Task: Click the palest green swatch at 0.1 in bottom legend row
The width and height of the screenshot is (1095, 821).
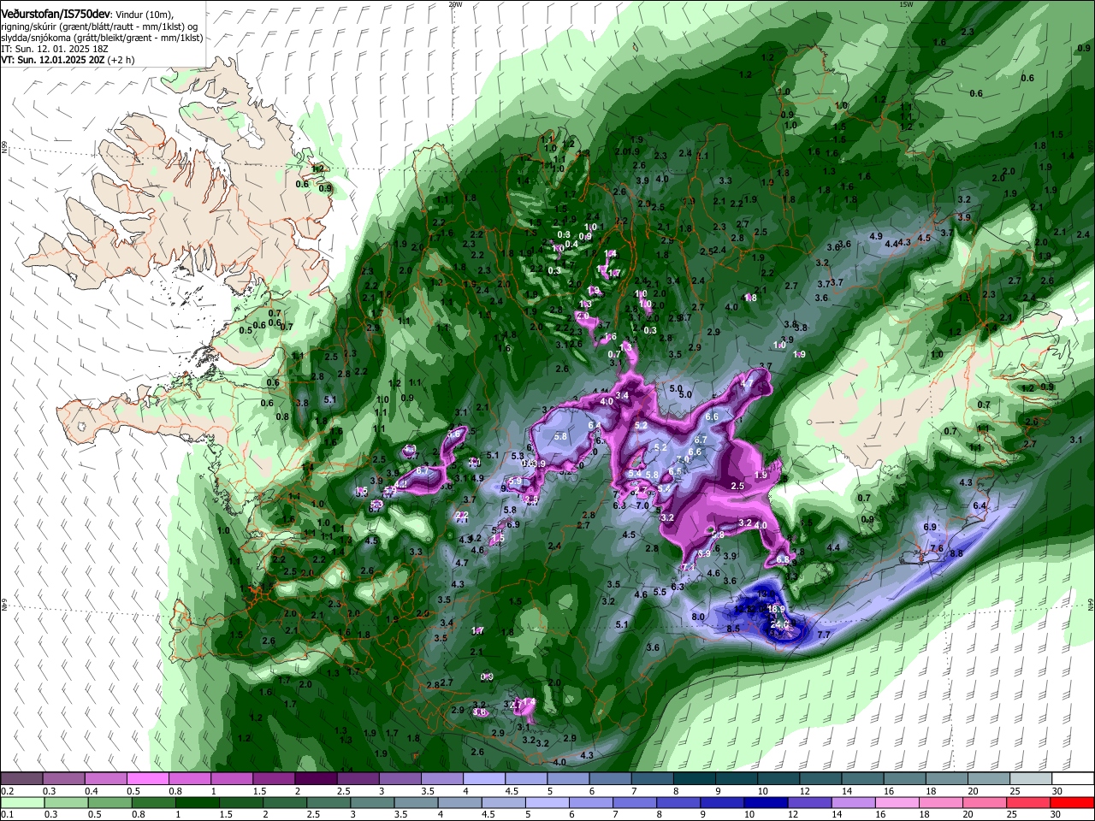Action: 21,802
